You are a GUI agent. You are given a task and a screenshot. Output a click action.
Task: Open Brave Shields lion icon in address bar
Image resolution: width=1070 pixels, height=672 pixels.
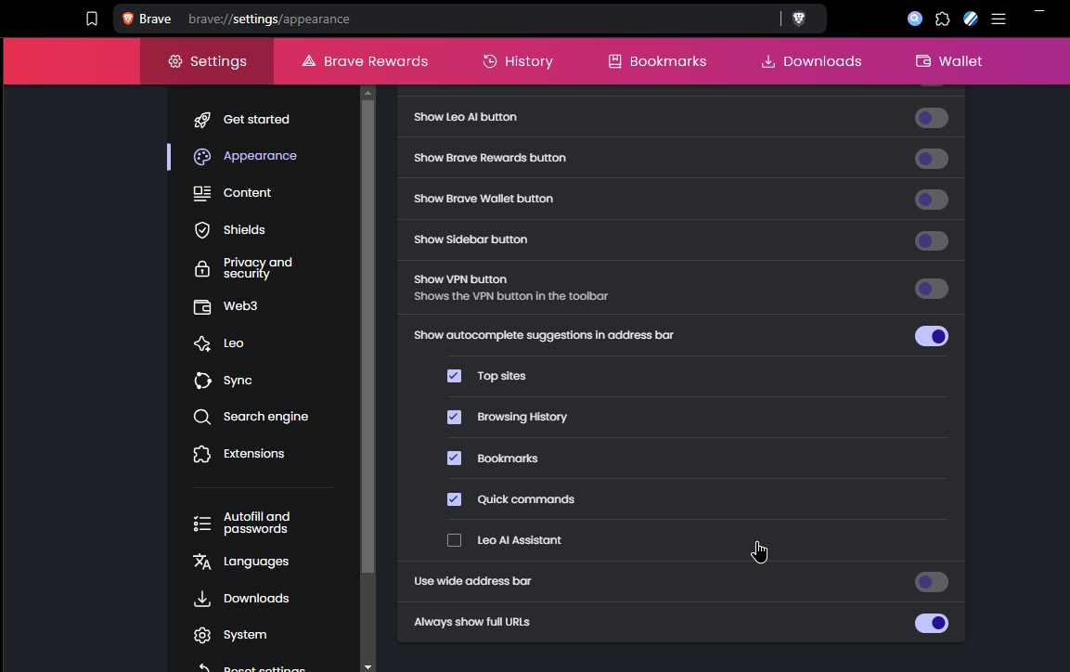point(799,19)
